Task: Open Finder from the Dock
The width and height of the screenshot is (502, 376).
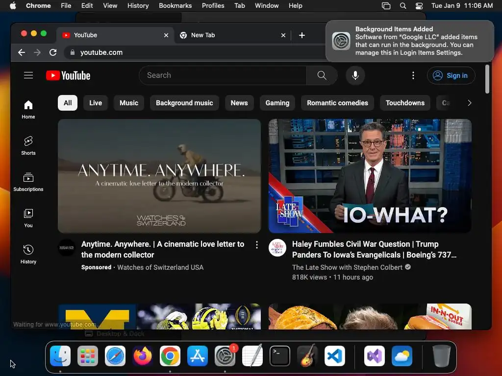Action: click(x=60, y=356)
